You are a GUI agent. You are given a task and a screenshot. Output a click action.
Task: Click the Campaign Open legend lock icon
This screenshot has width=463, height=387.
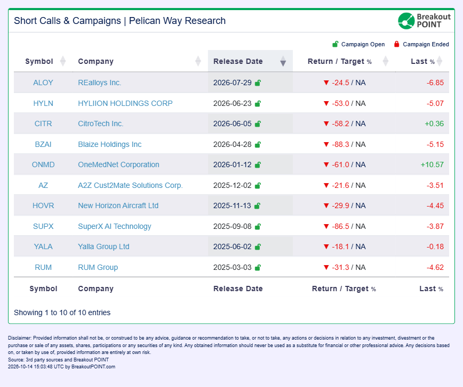coord(335,44)
